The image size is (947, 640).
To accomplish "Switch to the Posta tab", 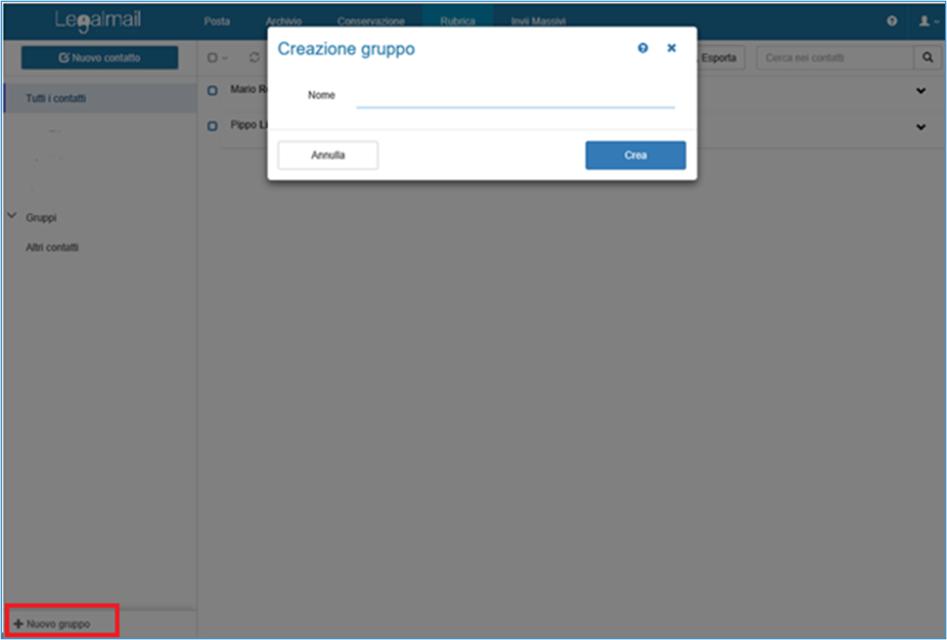I will [x=216, y=21].
